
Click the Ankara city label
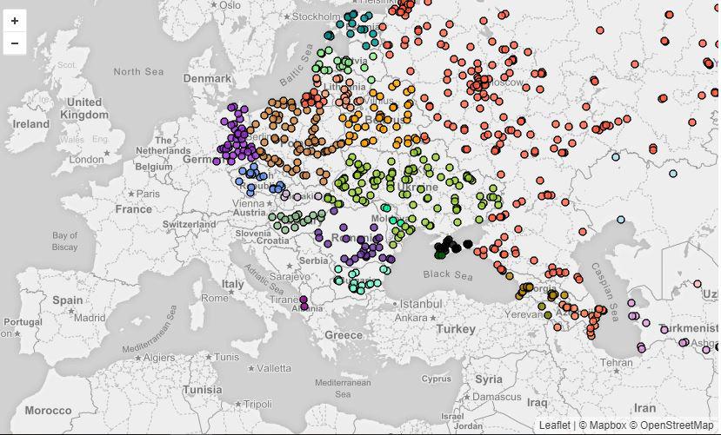(411, 318)
